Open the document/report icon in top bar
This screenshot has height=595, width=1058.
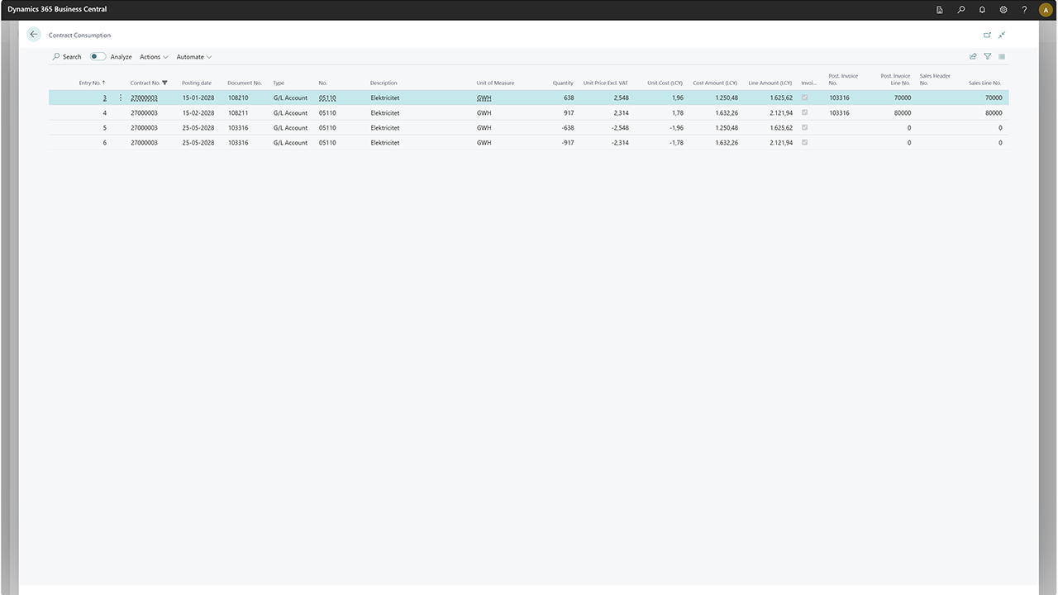click(x=940, y=10)
